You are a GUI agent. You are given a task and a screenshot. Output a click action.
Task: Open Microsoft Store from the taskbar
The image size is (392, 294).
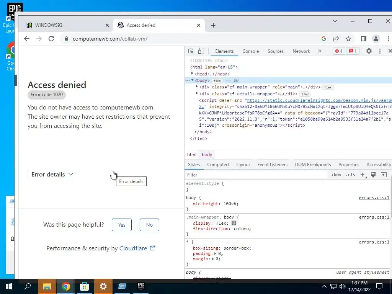tap(84, 286)
